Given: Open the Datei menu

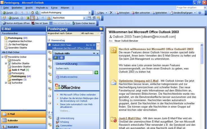Looking at the screenshot, I should tap(6, 8).
